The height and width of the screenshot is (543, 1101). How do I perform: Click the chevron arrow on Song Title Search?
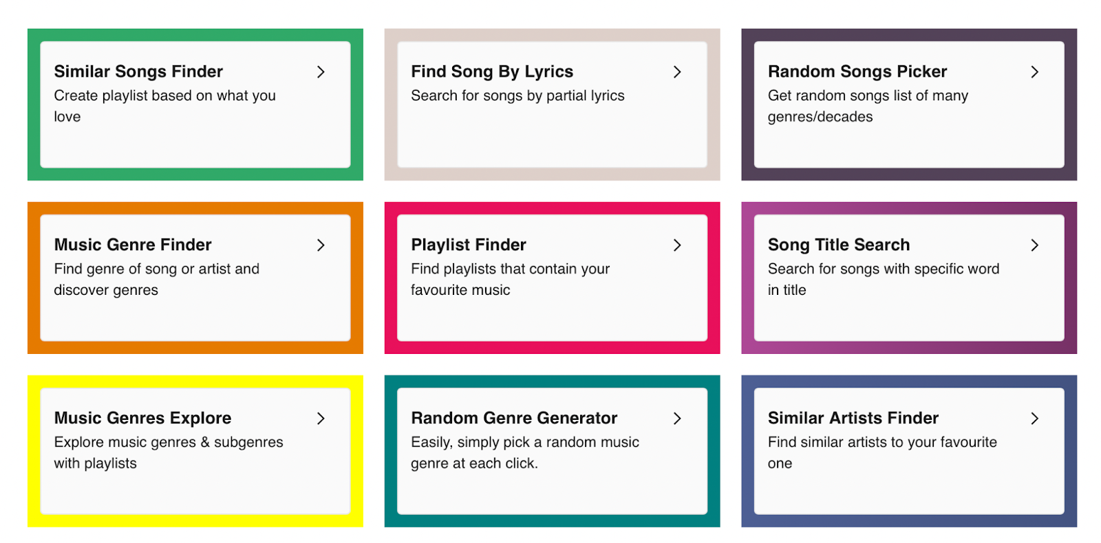[x=1034, y=245]
